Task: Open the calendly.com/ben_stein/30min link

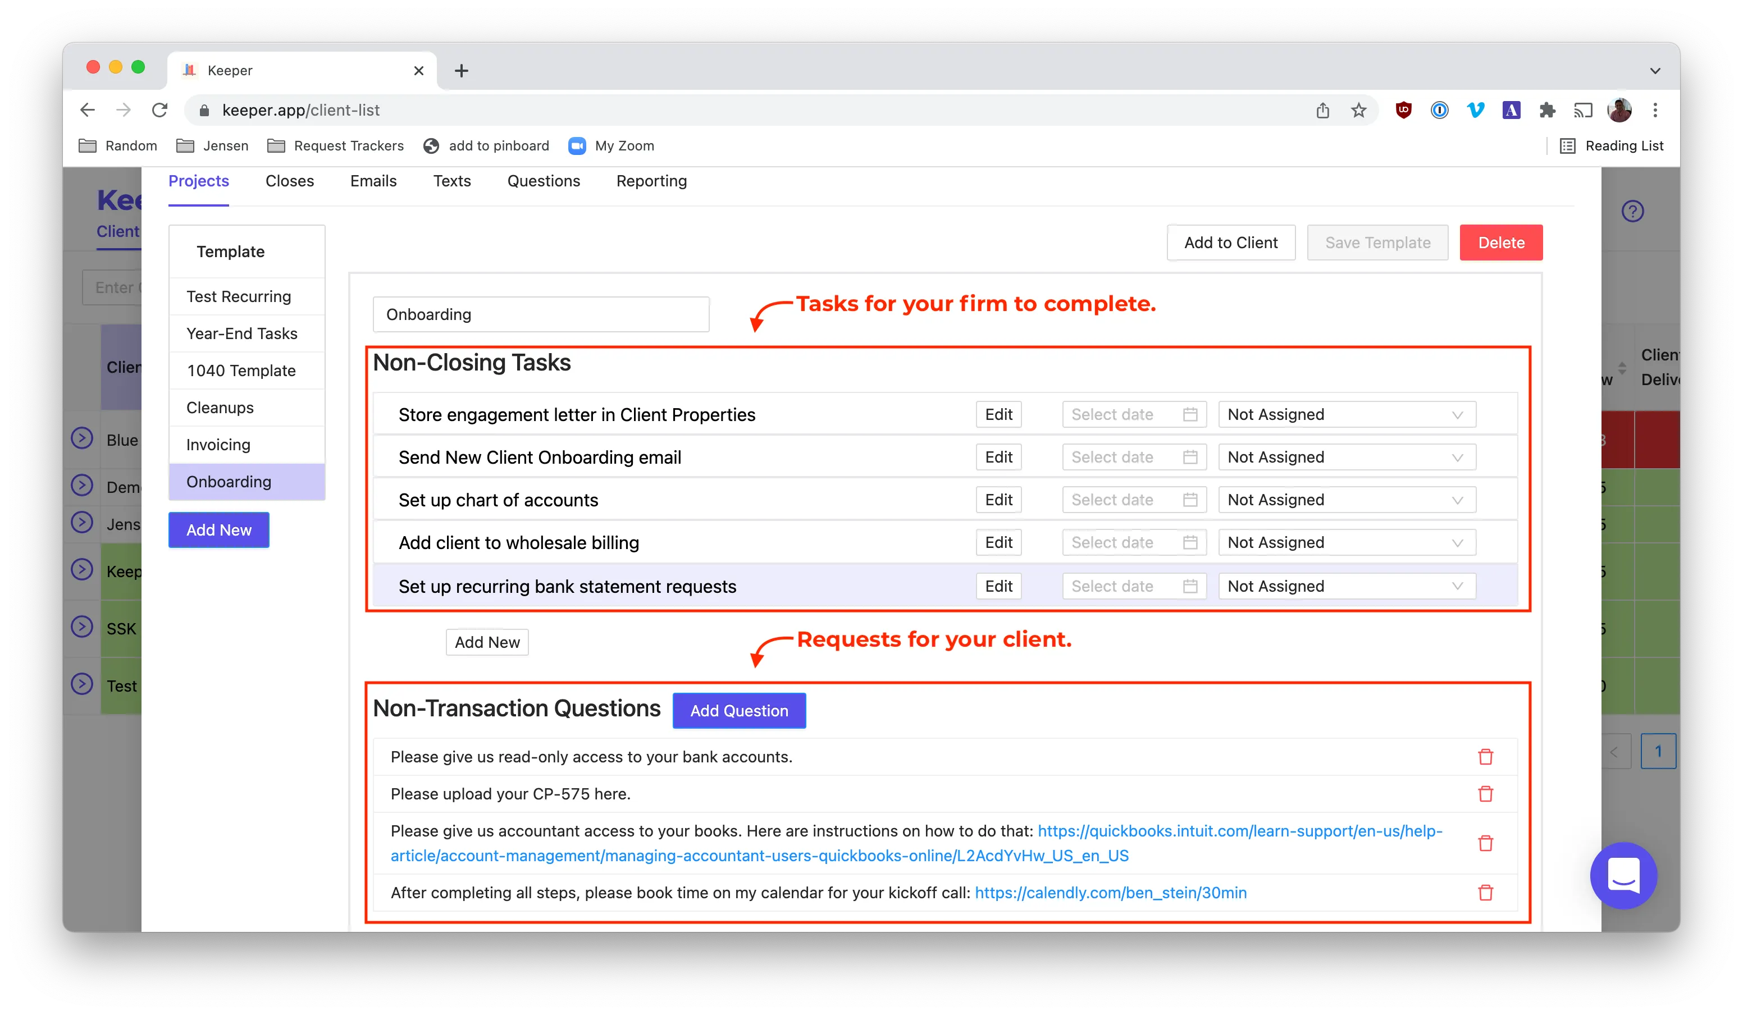Action: (x=1110, y=893)
